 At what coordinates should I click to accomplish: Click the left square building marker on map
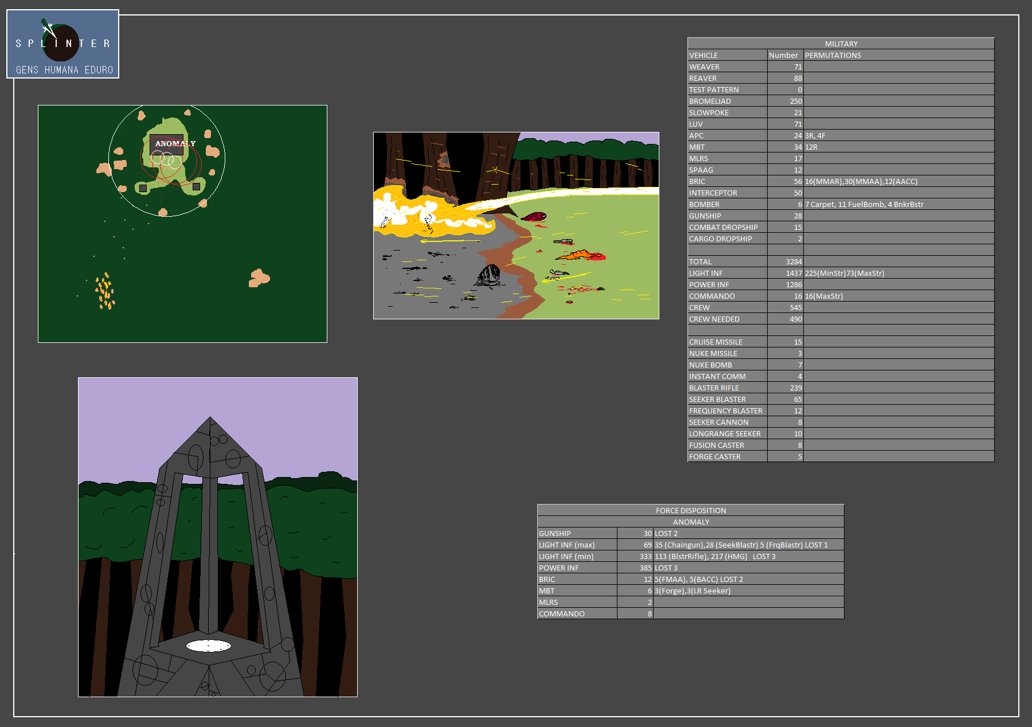143,188
